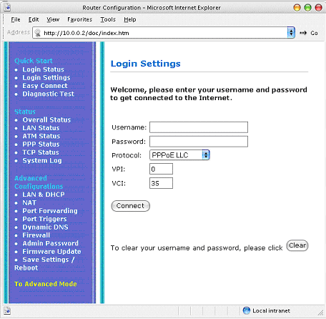Screen dimensions: 326x319
Task: Click the Local intranet globe icon
Action: click(247, 310)
